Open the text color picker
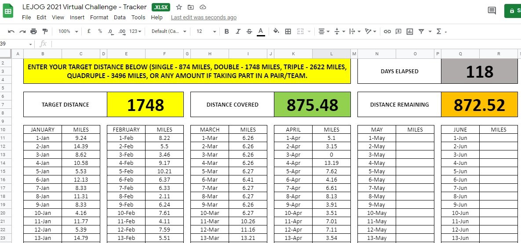Screen dimensions: 521x243 261,32
